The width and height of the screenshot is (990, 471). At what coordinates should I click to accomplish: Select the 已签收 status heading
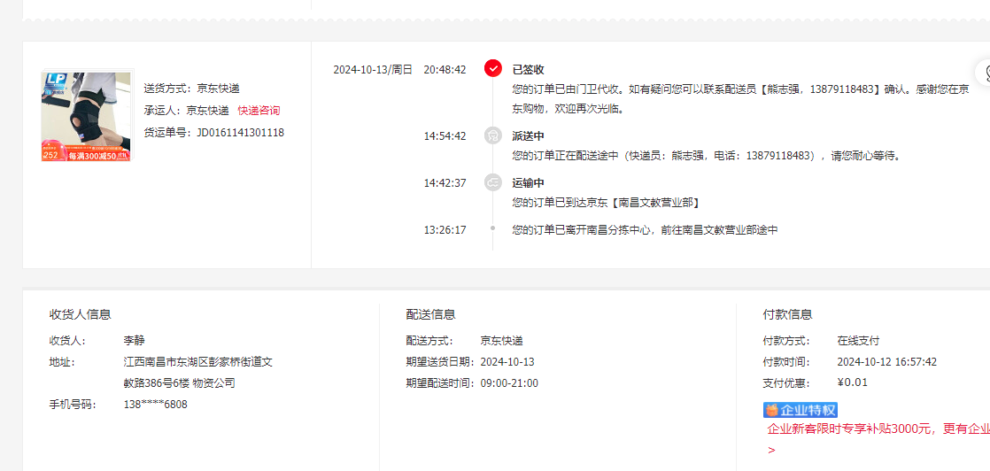(x=528, y=69)
